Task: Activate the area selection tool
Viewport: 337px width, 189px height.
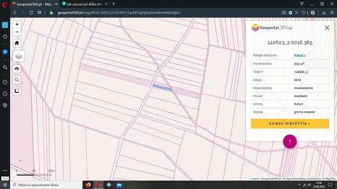Action: [17, 91]
